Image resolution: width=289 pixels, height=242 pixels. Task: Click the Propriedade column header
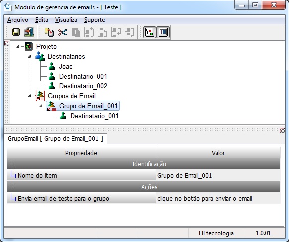click(x=81, y=153)
